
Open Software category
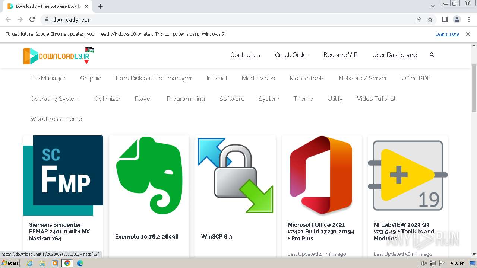[232, 99]
